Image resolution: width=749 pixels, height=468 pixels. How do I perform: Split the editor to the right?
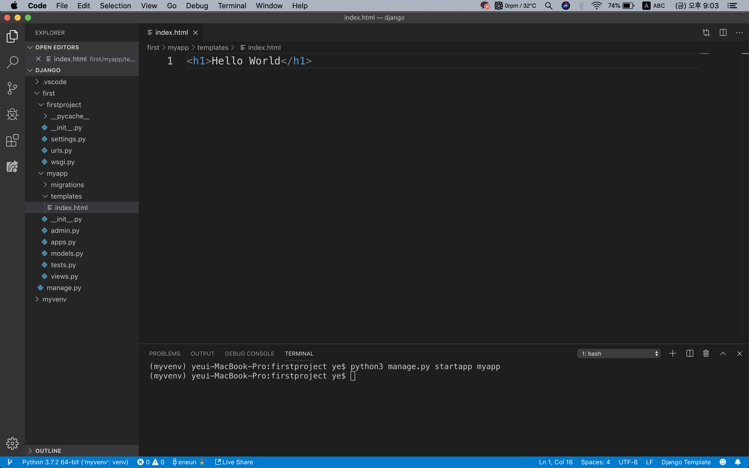(723, 33)
